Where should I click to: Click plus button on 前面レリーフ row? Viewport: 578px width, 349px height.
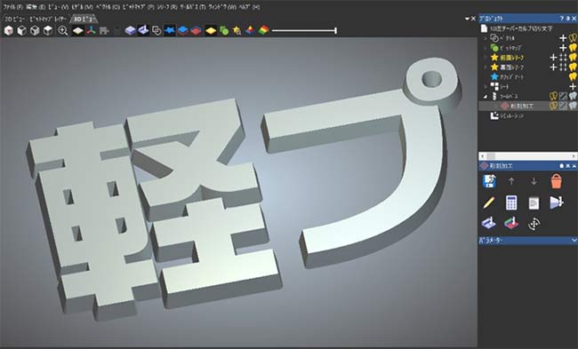pyautogui.click(x=553, y=57)
